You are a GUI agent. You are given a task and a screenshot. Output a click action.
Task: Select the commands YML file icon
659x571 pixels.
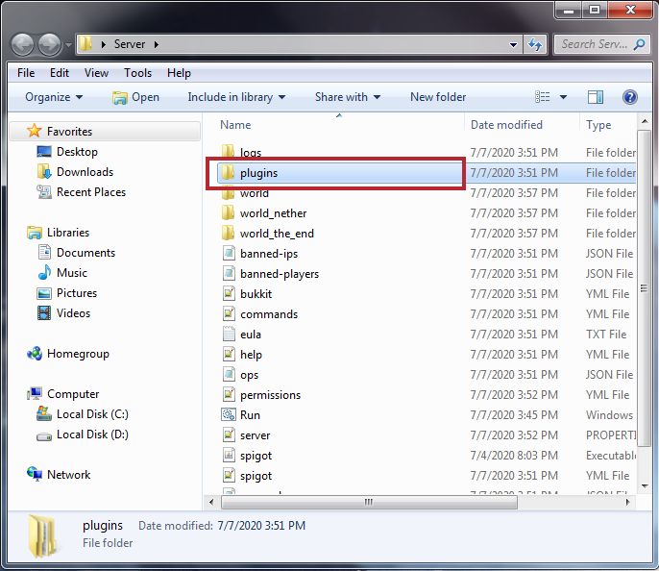click(x=229, y=313)
